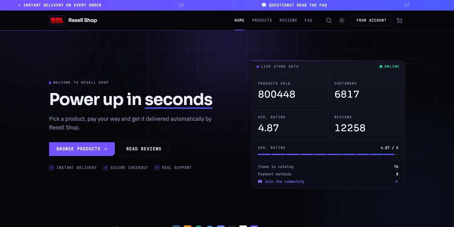Open the Your Account button

(372, 20)
